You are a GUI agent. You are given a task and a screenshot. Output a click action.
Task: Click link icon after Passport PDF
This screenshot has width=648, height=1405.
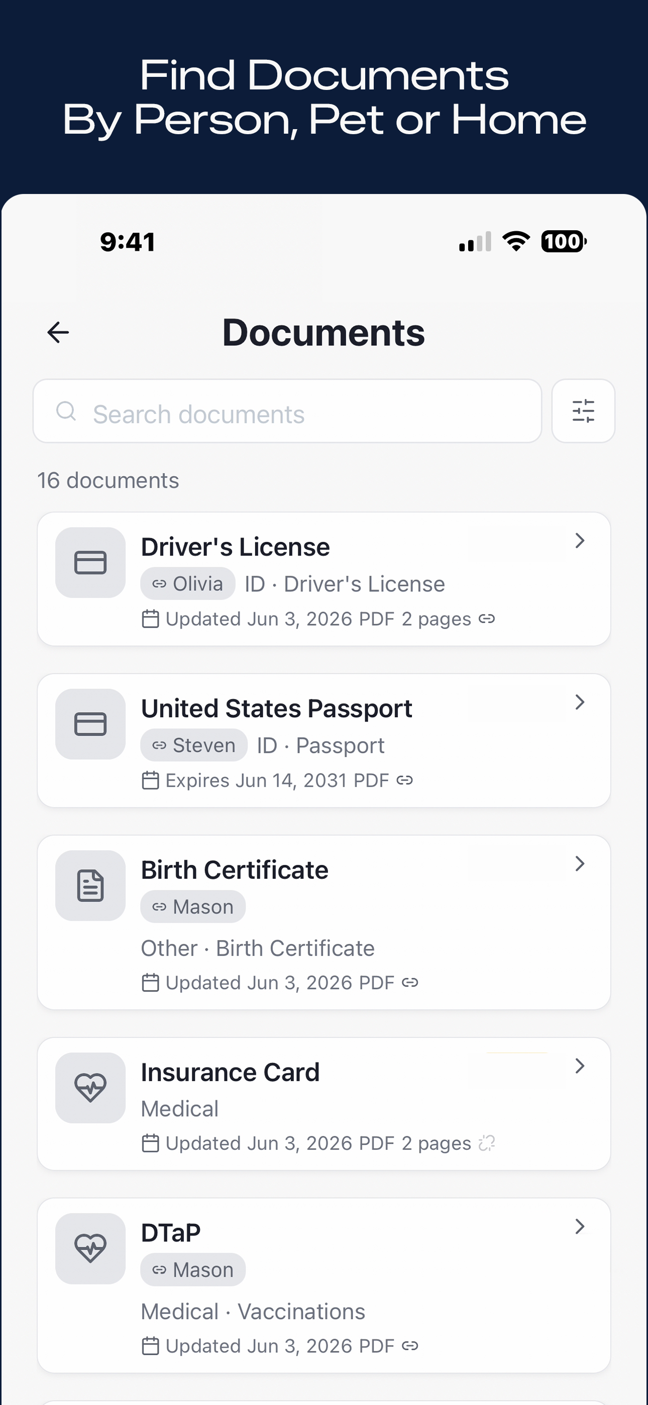point(405,780)
